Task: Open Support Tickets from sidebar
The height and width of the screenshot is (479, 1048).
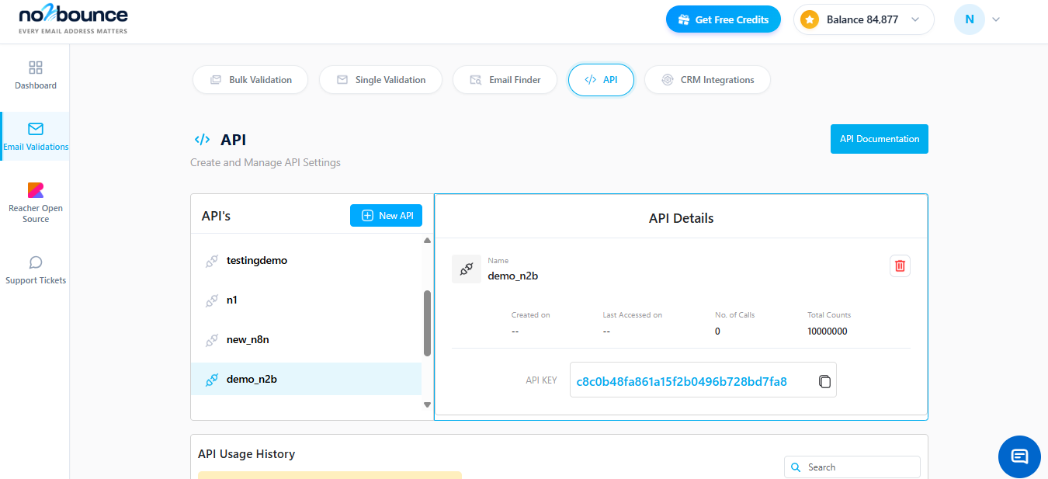Action: (35, 269)
